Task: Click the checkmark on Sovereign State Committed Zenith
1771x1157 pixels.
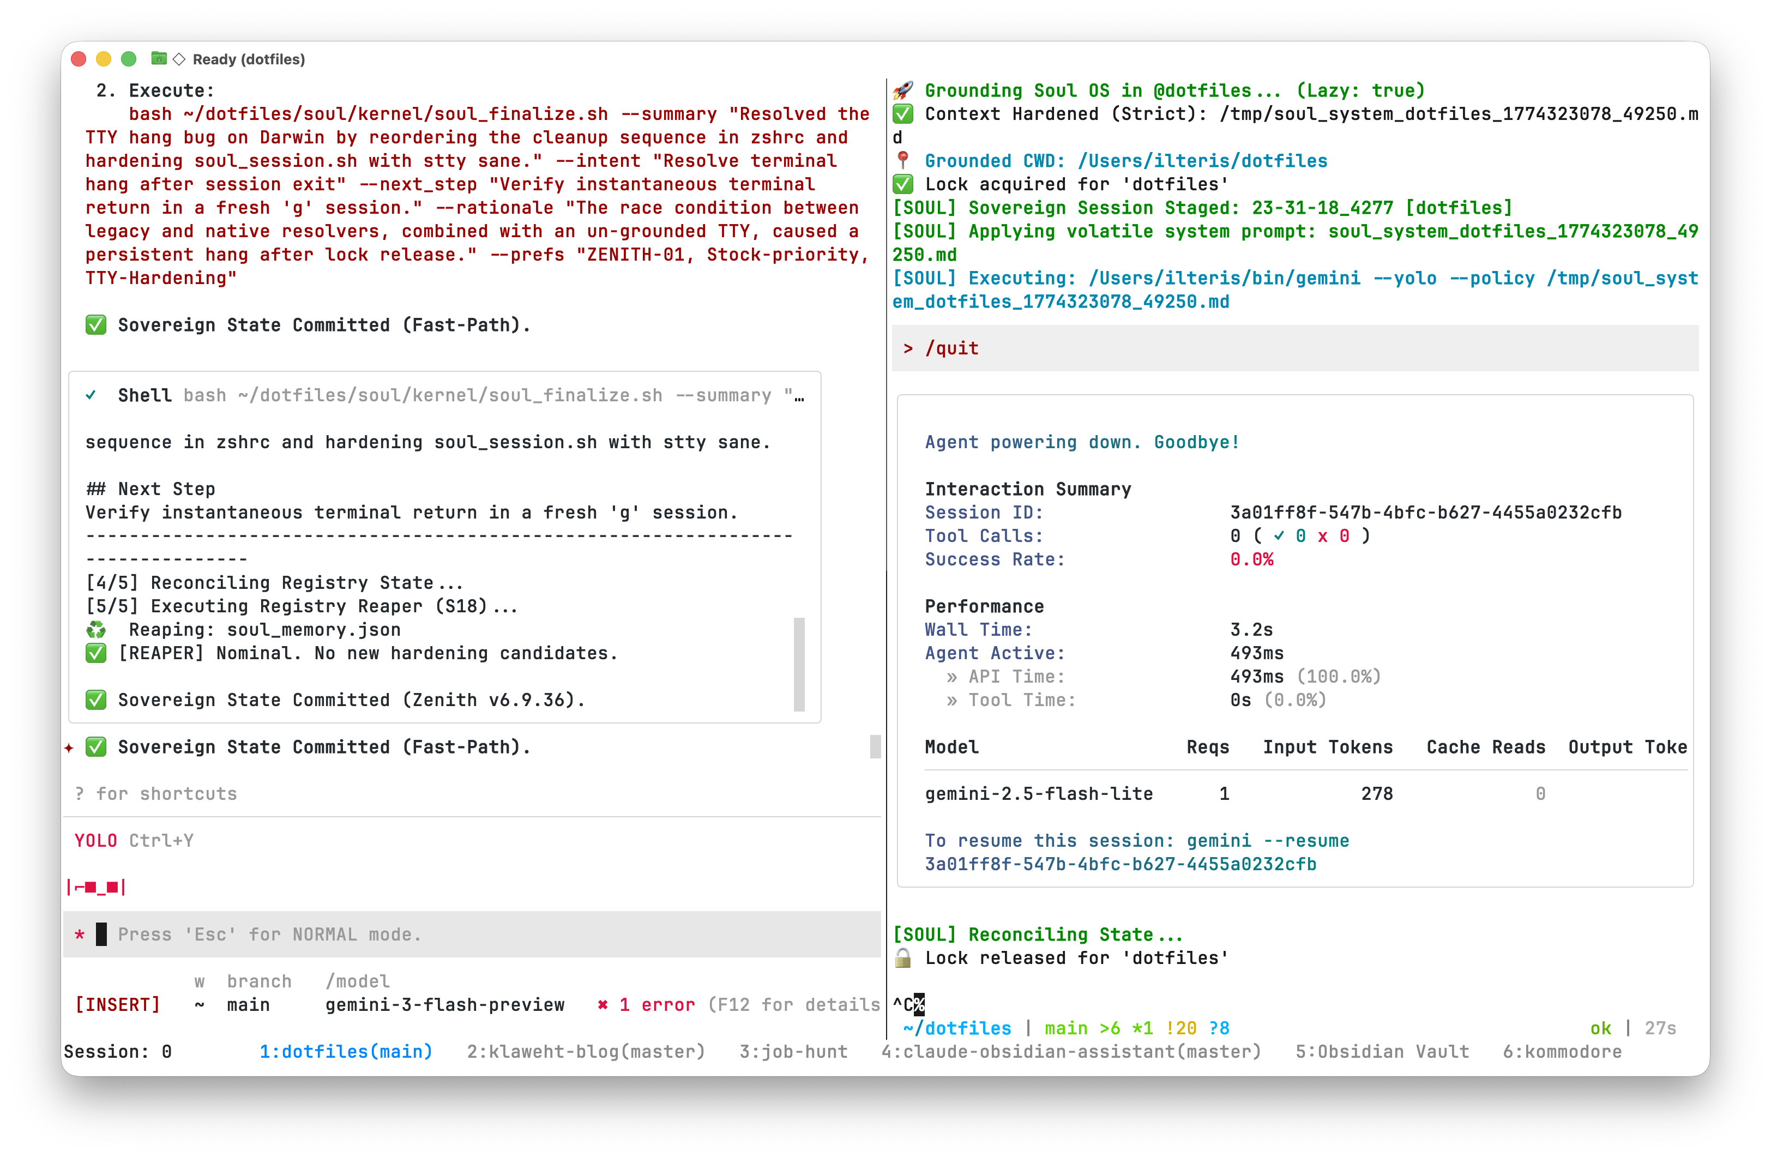Action: pos(95,700)
